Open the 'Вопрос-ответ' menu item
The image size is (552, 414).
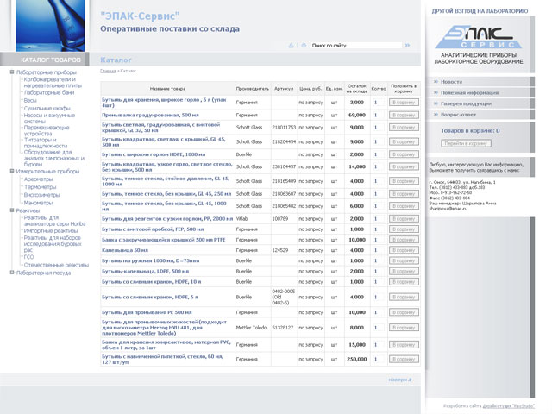click(458, 115)
